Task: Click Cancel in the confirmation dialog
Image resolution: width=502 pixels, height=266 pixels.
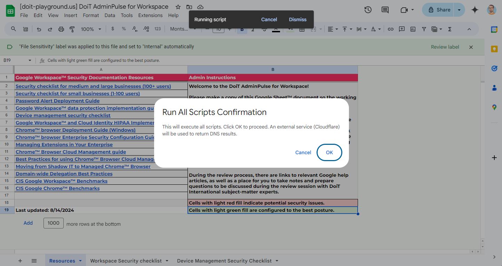Action: pyautogui.click(x=303, y=152)
